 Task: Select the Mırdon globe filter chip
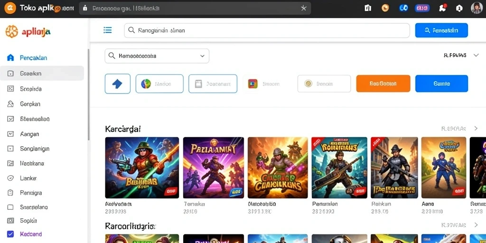click(159, 84)
